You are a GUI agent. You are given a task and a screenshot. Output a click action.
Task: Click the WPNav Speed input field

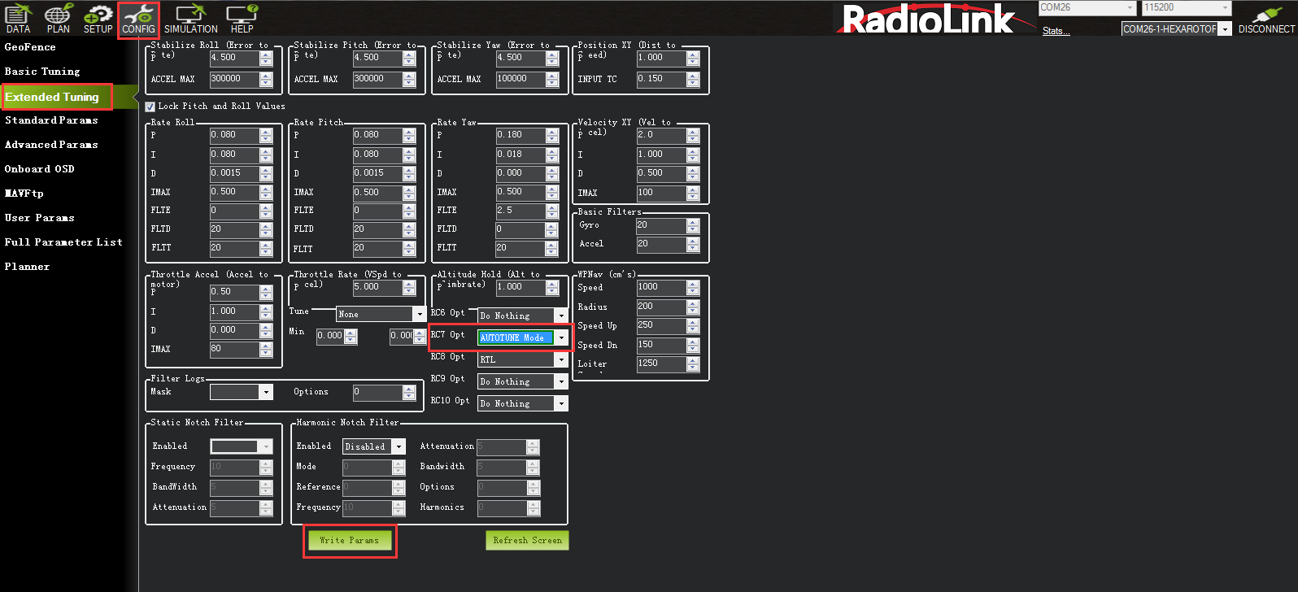[660, 287]
